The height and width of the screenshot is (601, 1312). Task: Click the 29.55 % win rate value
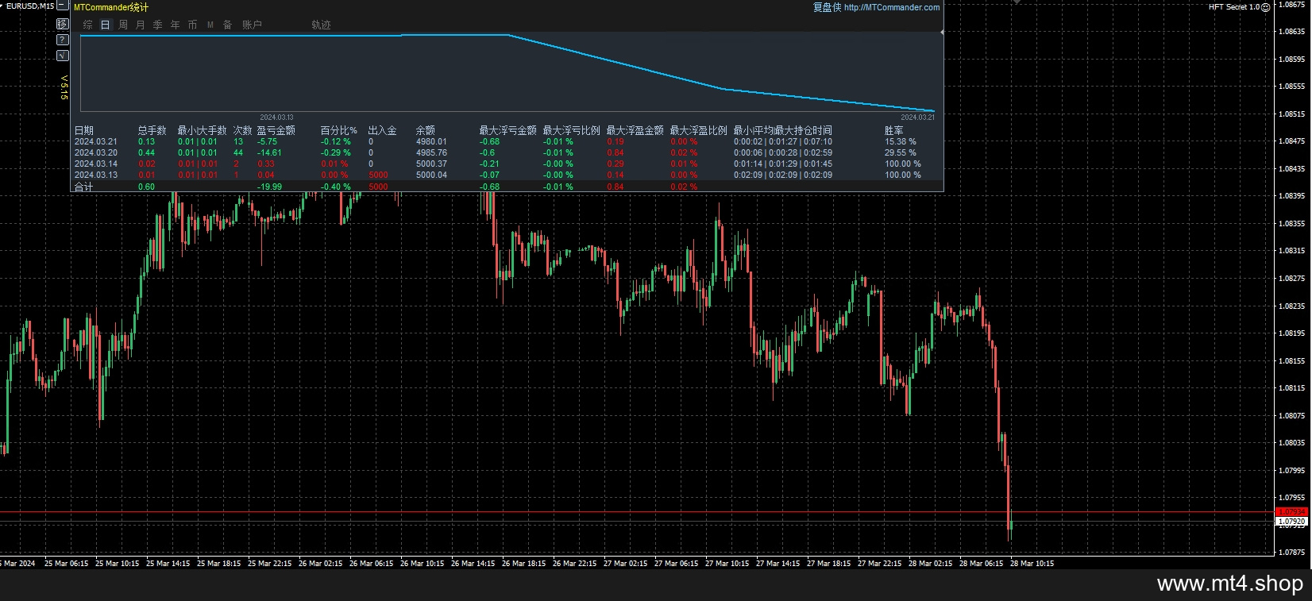tap(901, 152)
